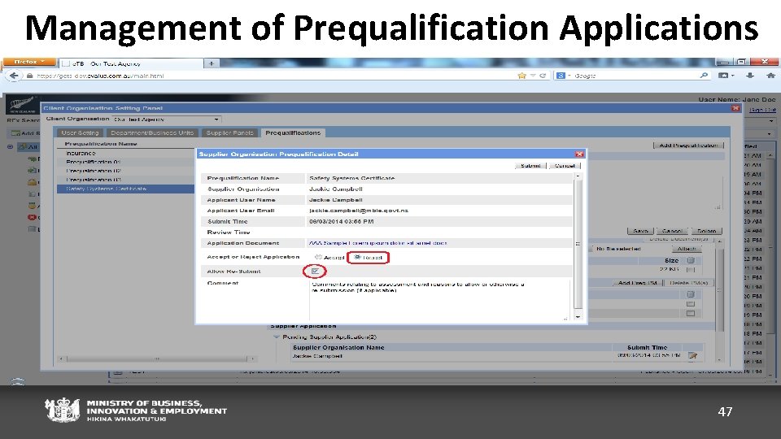Close the Supplier Organisation Prequalification Detail dialog
The width and height of the screenshot is (781, 439).
pyautogui.click(x=578, y=154)
